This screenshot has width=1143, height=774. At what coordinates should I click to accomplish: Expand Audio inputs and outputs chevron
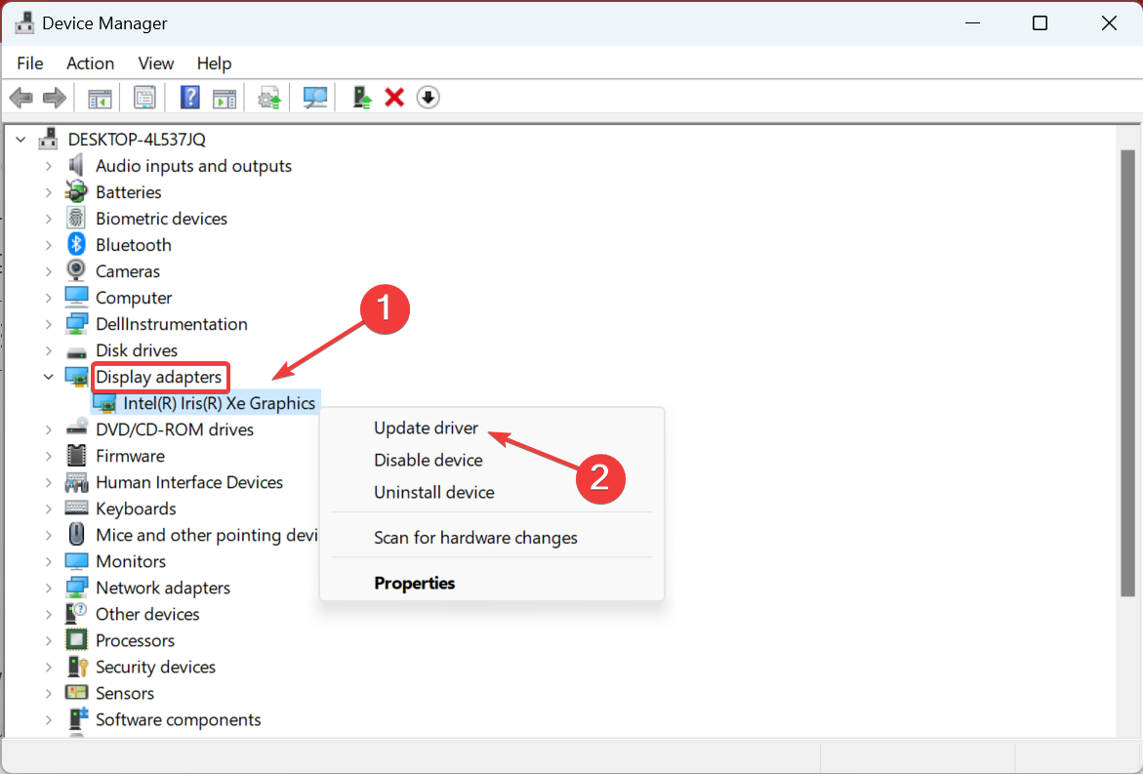click(49, 166)
